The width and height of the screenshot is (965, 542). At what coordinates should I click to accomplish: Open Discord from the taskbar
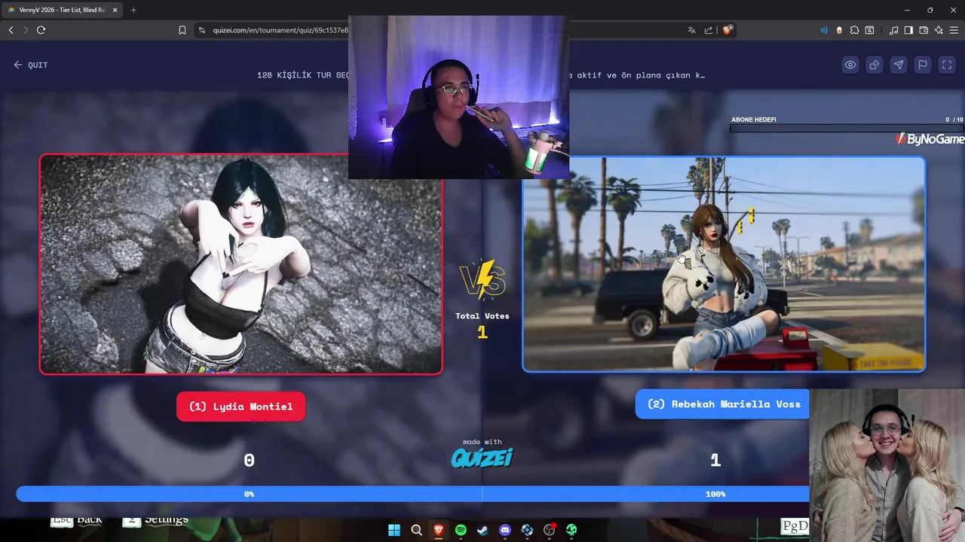505,530
